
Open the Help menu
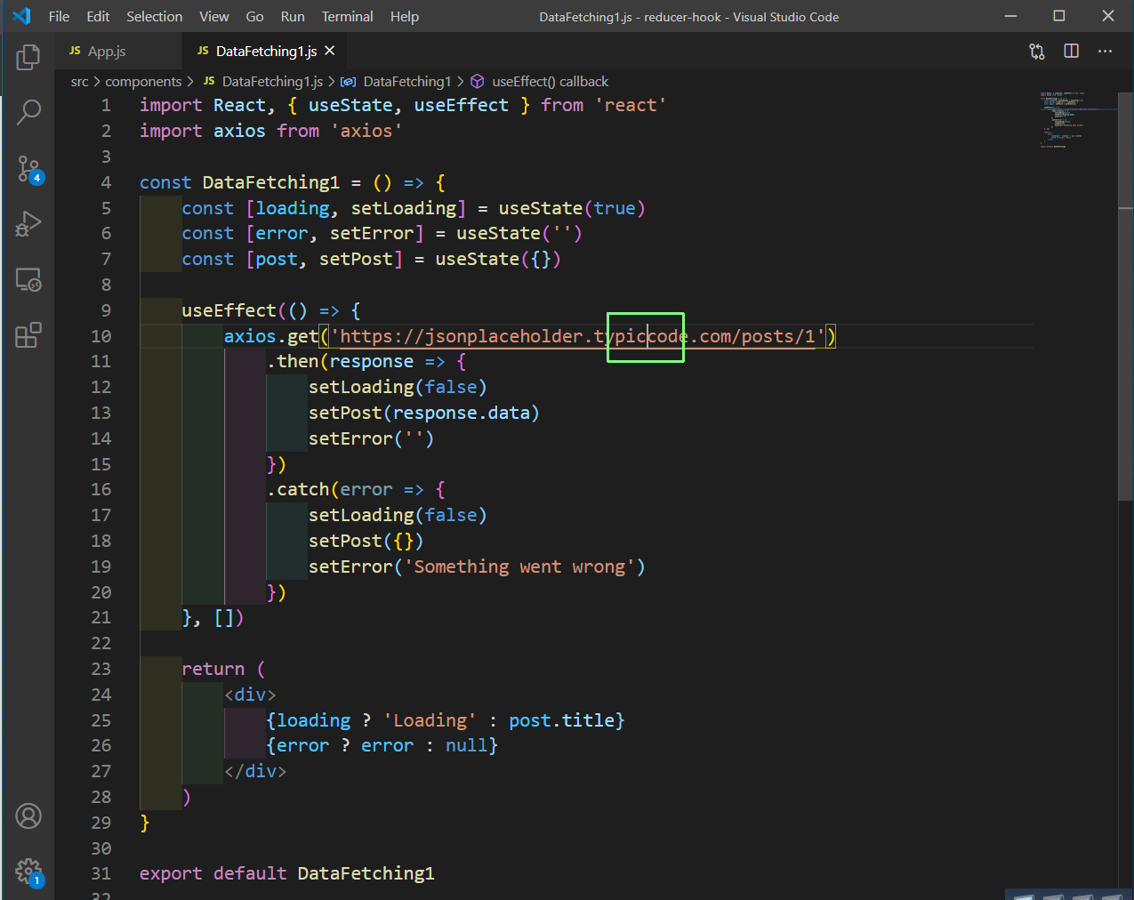pos(405,16)
